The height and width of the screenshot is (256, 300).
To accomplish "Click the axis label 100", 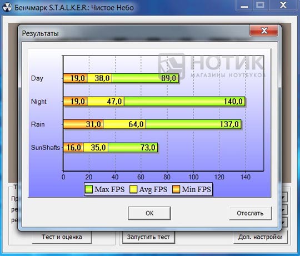I will click(193, 177).
